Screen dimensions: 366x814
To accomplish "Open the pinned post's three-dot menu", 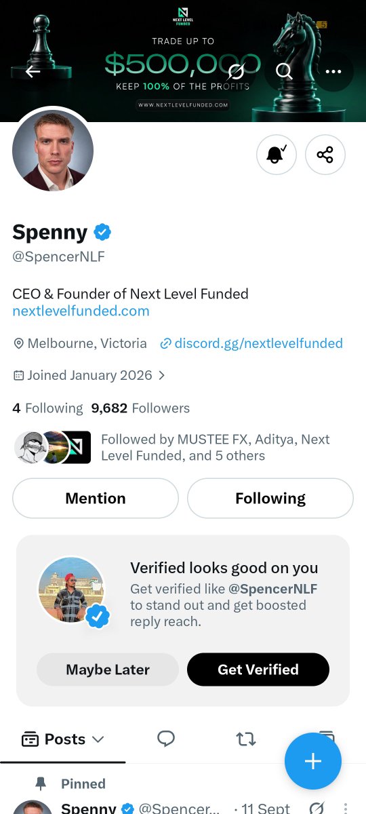I will [345, 809].
